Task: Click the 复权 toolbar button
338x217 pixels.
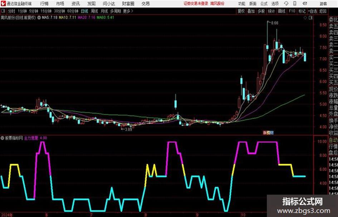Action: tap(241, 11)
